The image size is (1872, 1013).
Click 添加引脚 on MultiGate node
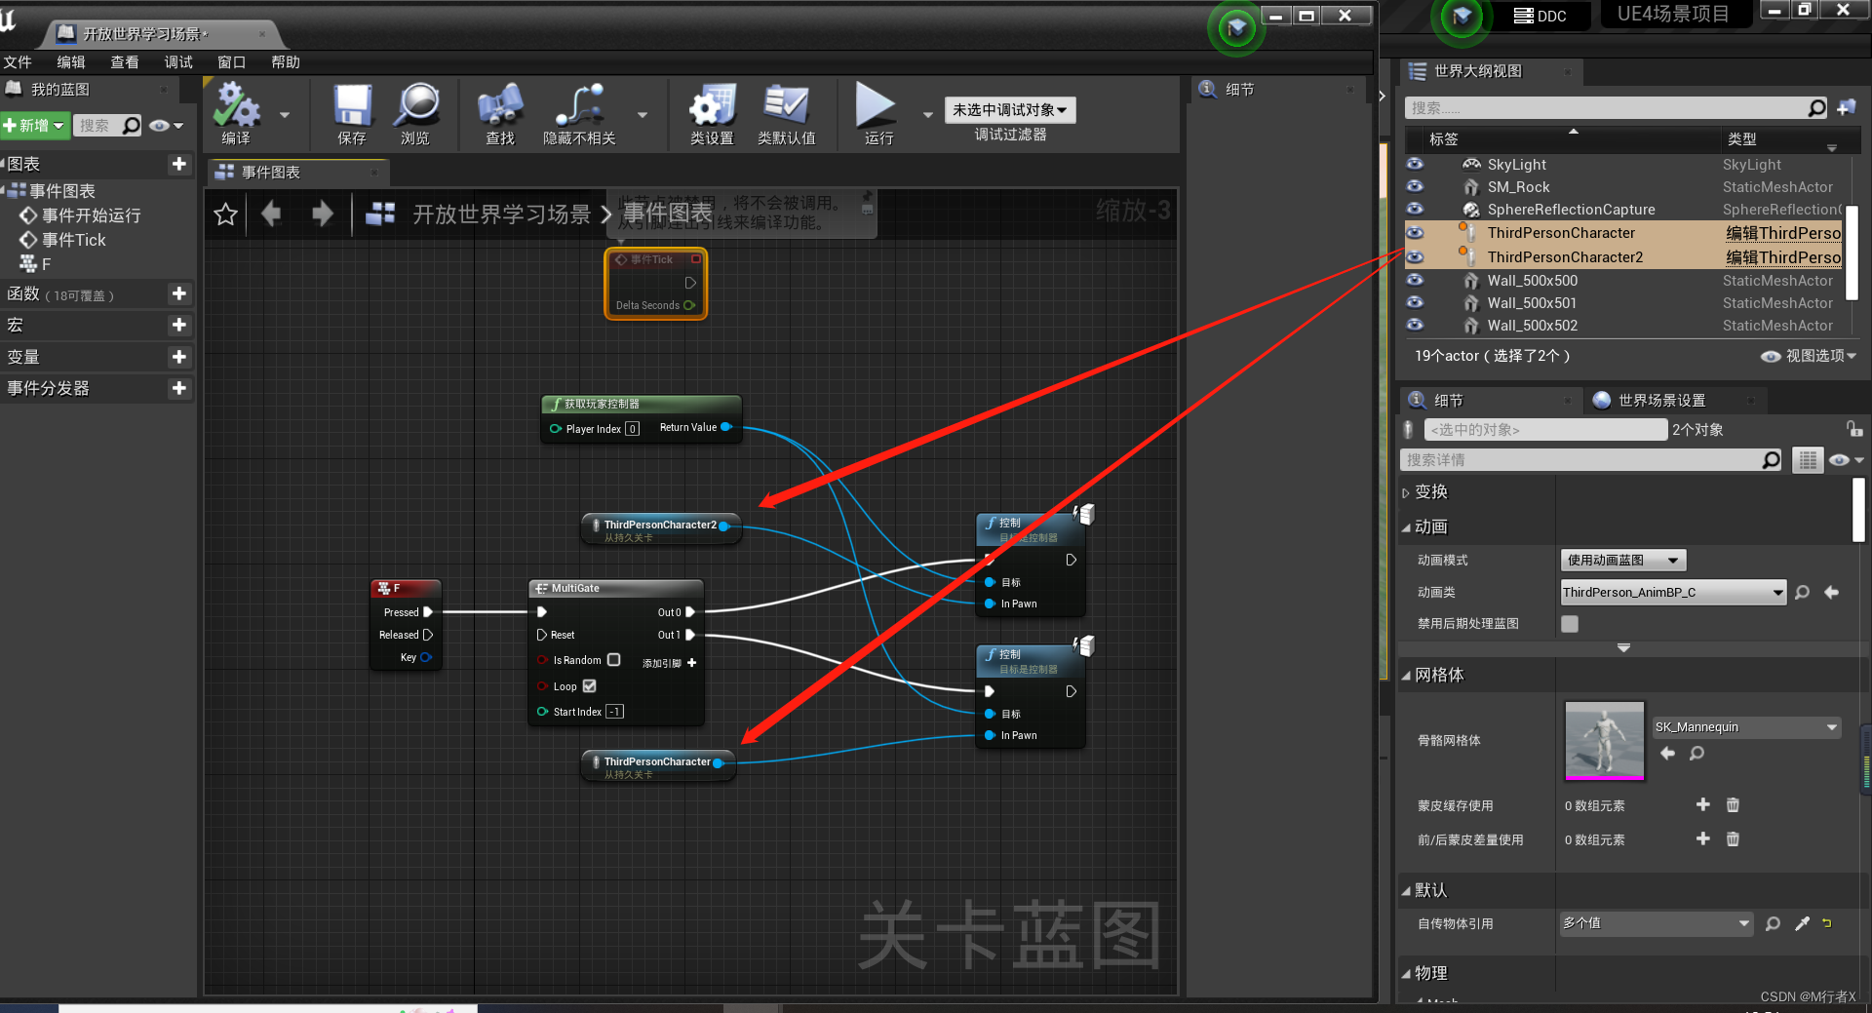click(670, 663)
